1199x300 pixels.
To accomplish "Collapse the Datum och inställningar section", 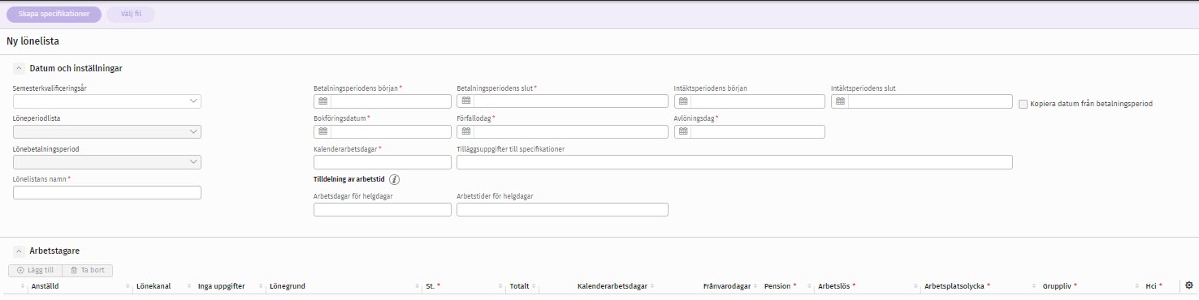I will tap(19, 69).
